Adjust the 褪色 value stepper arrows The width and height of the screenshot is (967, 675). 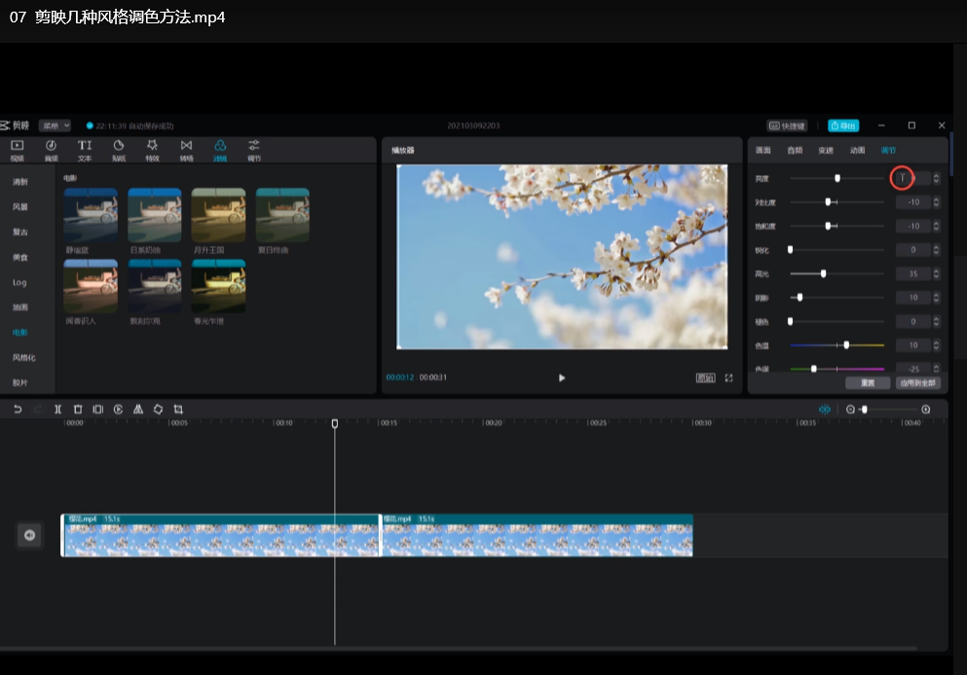(x=936, y=322)
